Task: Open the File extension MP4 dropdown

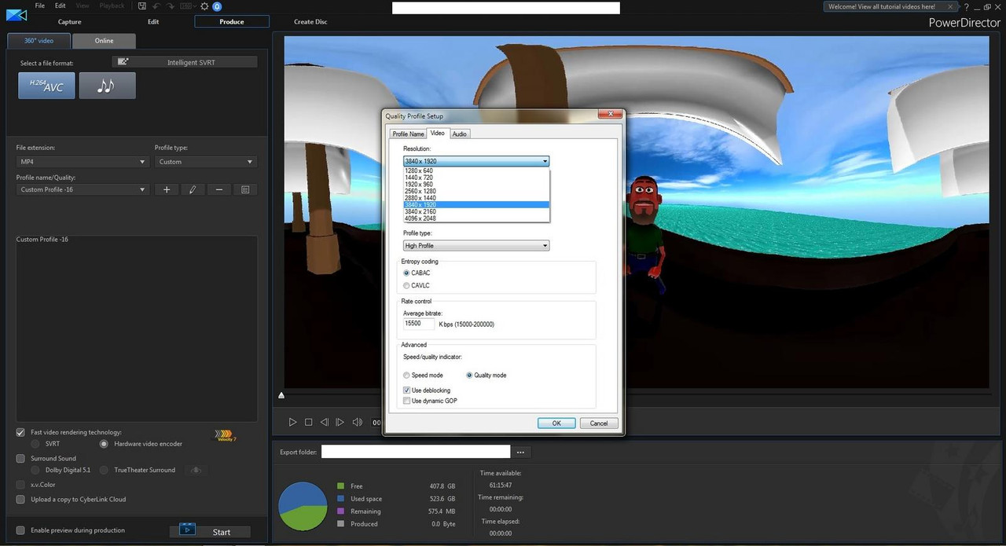Action: 82,162
